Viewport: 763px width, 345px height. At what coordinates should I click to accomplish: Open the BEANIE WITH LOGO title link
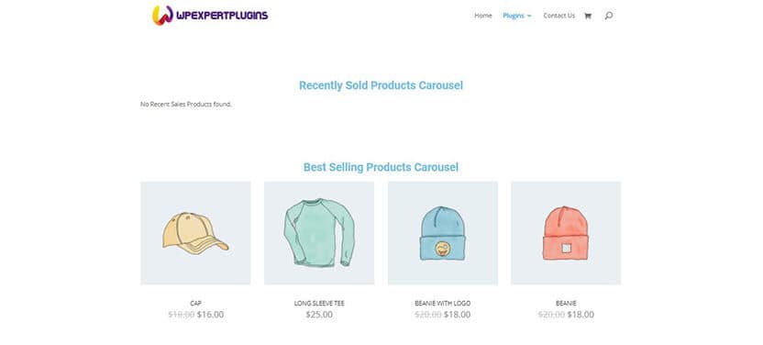click(443, 303)
